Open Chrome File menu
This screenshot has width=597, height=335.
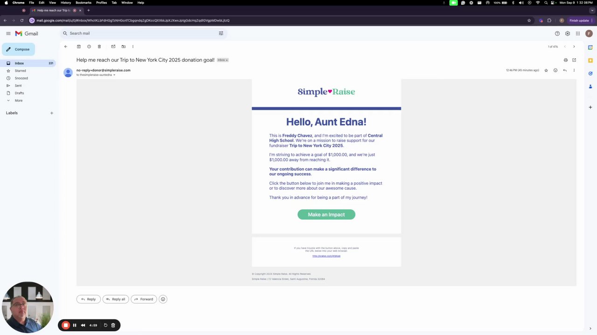[31, 3]
